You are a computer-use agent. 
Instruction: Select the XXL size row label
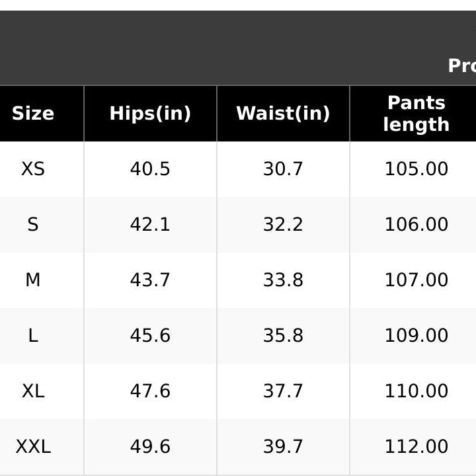click(x=33, y=447)
